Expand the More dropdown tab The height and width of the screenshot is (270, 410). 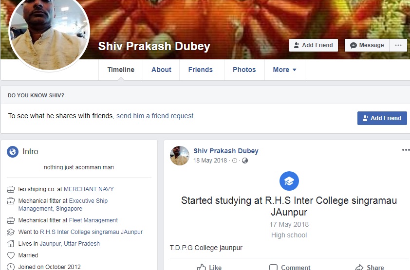(x=285, y=70)
